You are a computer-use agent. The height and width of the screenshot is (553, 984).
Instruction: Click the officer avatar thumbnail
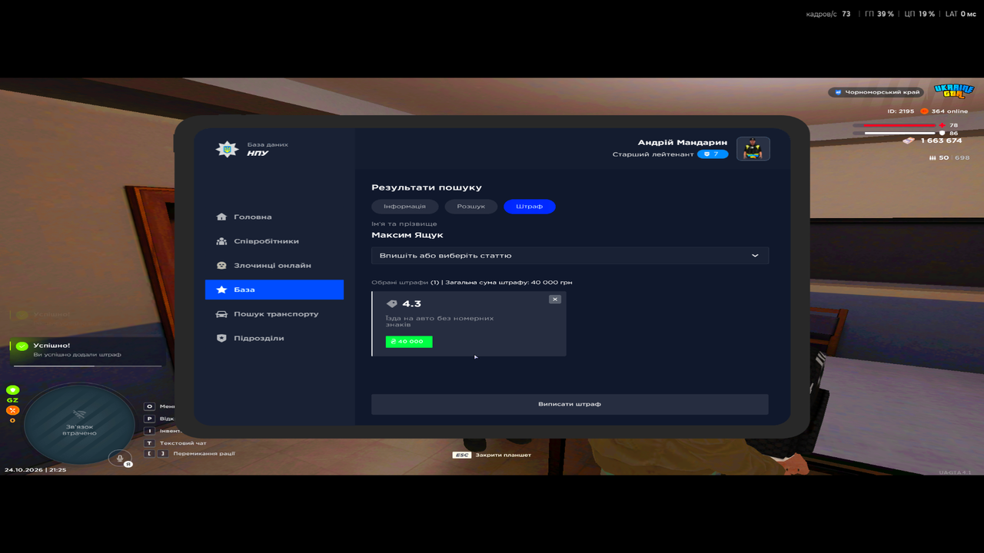[753, 149]
